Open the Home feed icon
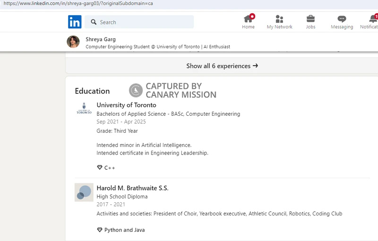This screenshot has width=378, height=241. [x=249, y=19]
